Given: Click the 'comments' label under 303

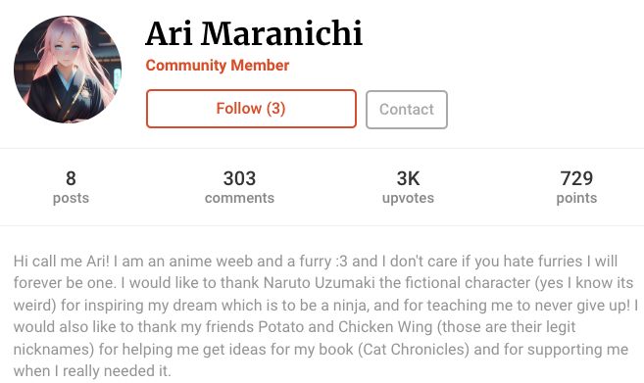Looking at the screenshot, I should (x=239, y=198).
